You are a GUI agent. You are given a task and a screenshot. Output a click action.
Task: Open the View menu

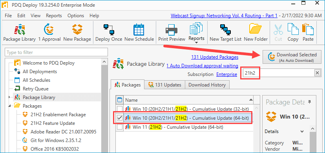coord(35,16)
